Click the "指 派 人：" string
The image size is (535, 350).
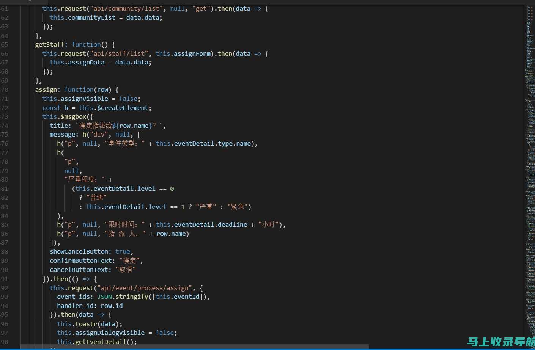125,234
